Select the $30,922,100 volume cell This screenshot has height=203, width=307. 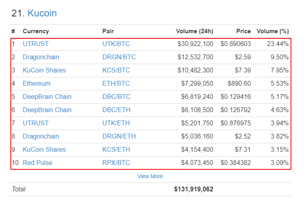pos(195,44)
